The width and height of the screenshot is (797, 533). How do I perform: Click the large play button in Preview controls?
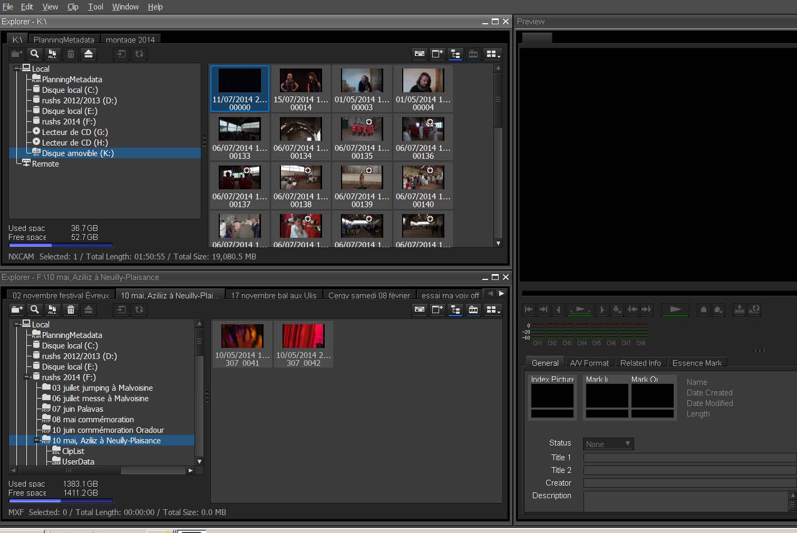[x=675, y=309]
